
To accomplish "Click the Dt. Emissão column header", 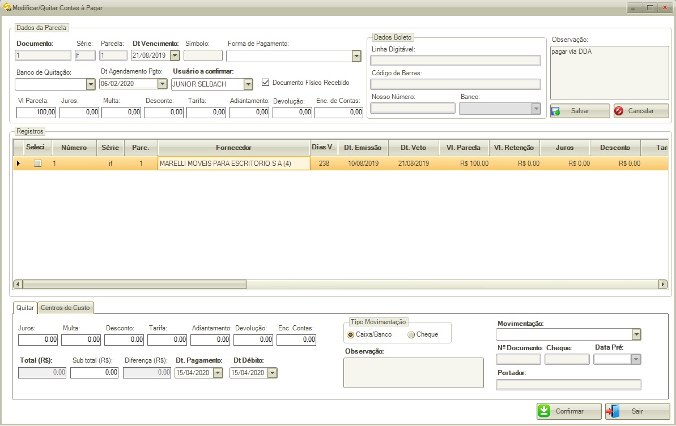I will [x=363, y=147].
